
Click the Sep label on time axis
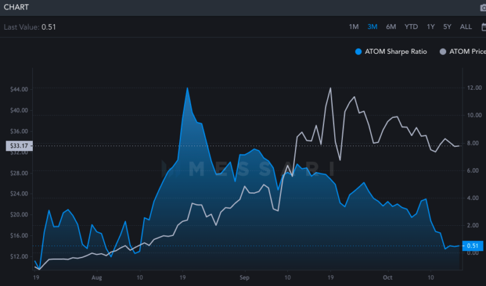click(246, 277)
